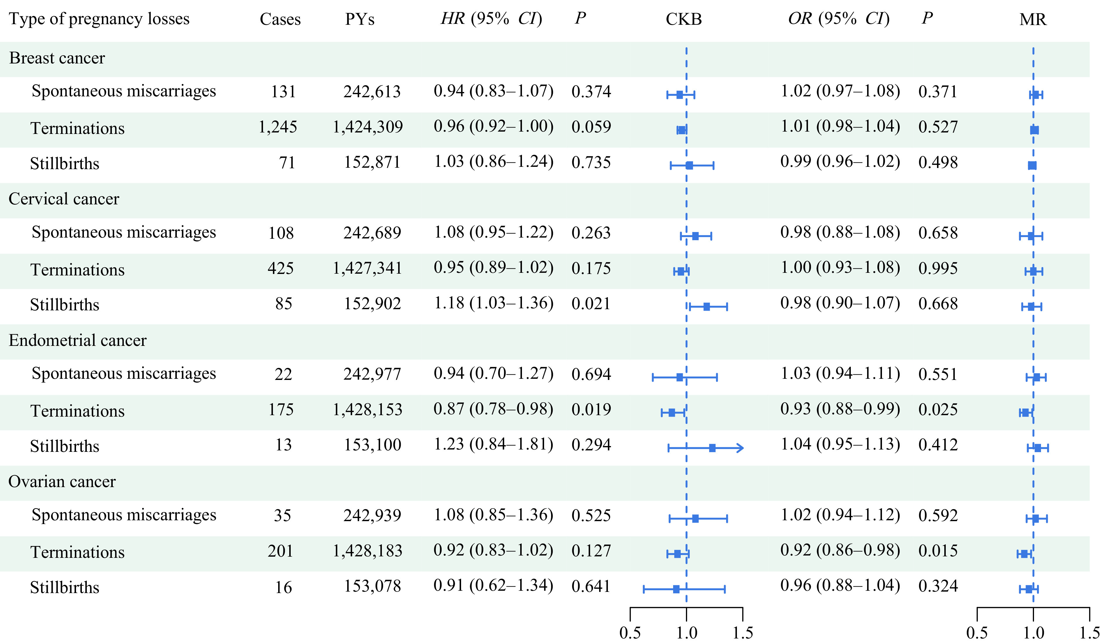Image resolution: width=1101 pixels, height=644 pixels.
Task: Click the 'OR (95% CI)' column header
Action: pyautogui.click(x=839, y=18)
